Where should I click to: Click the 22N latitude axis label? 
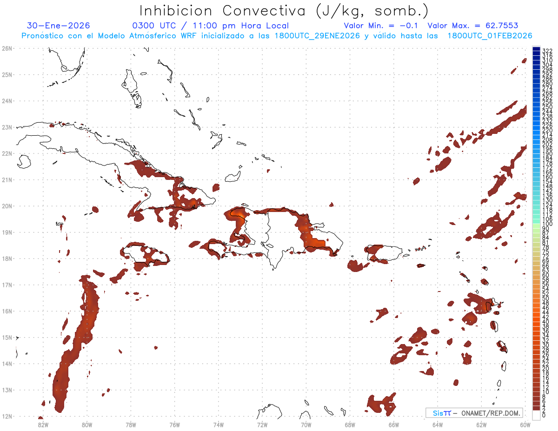coord(7,153)
